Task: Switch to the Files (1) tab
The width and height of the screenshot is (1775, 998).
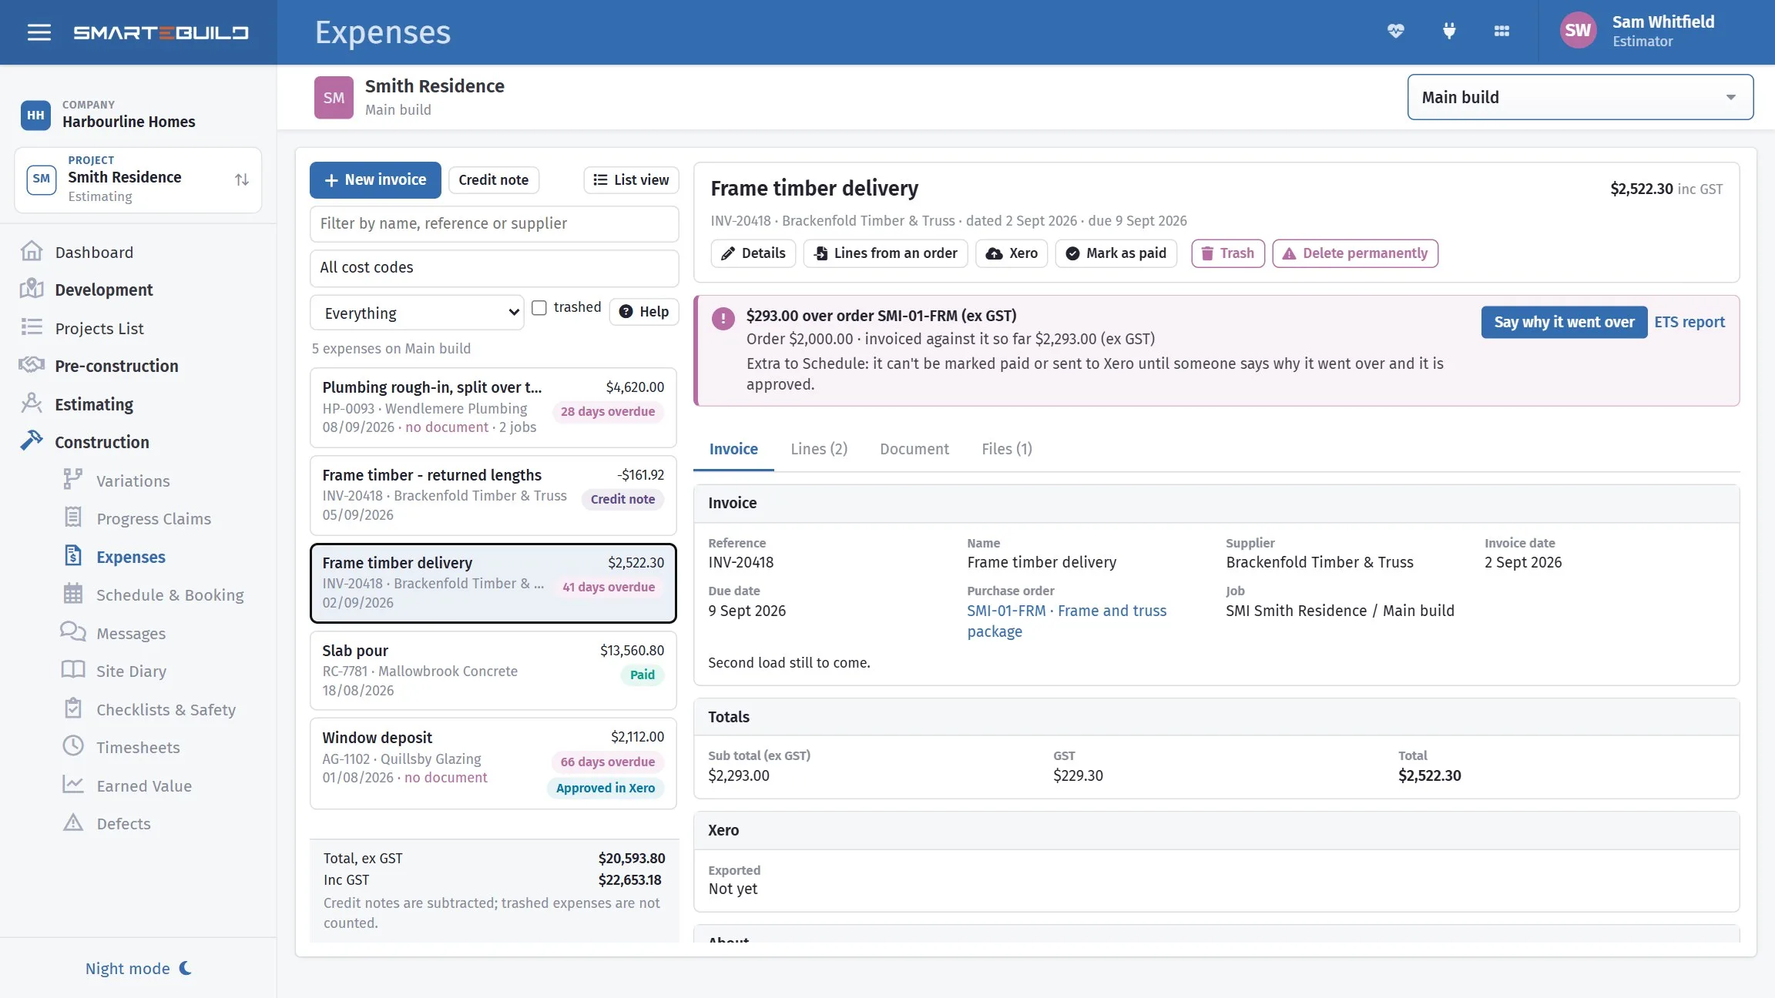Action: 1007,449
